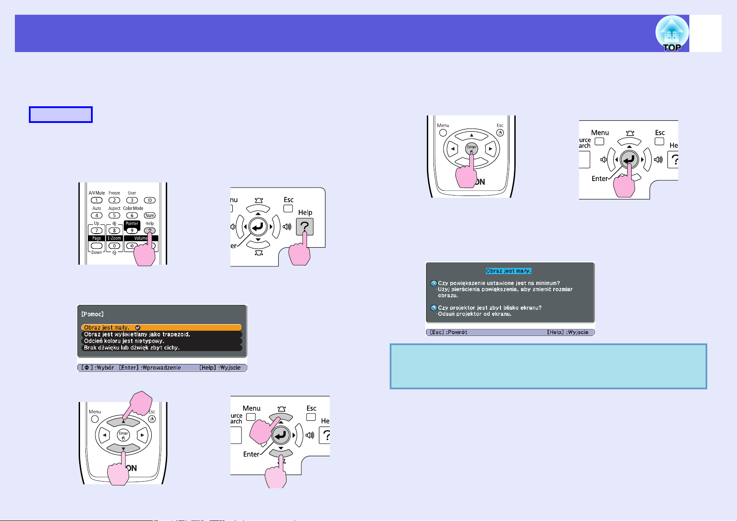Click the [Pomoc] menu title
This screenshot has height=521, width=737.
tap(92, 314)
